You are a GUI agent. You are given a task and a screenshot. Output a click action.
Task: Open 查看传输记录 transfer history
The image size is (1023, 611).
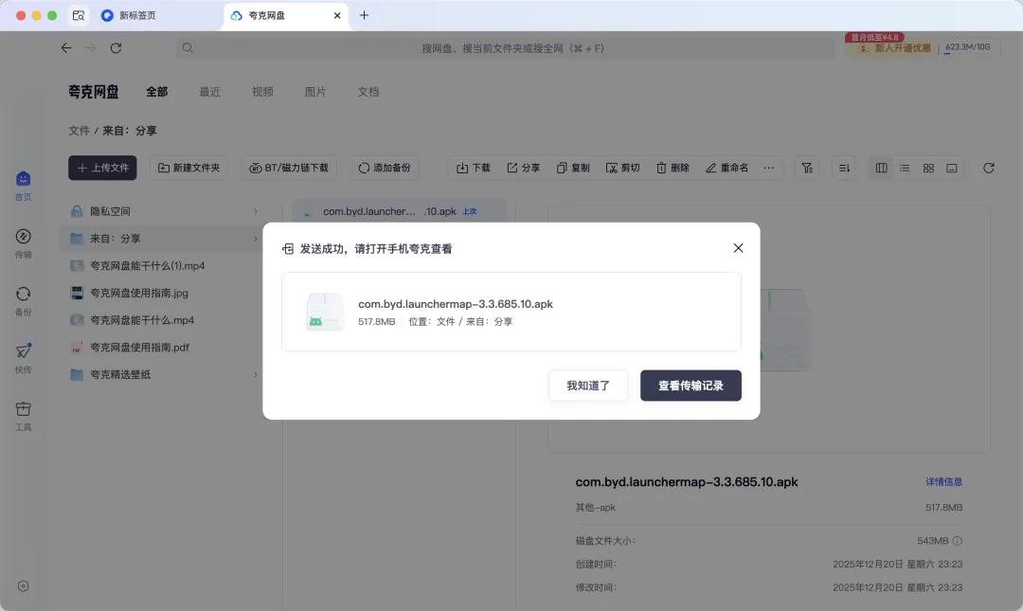tap(691, 386)
